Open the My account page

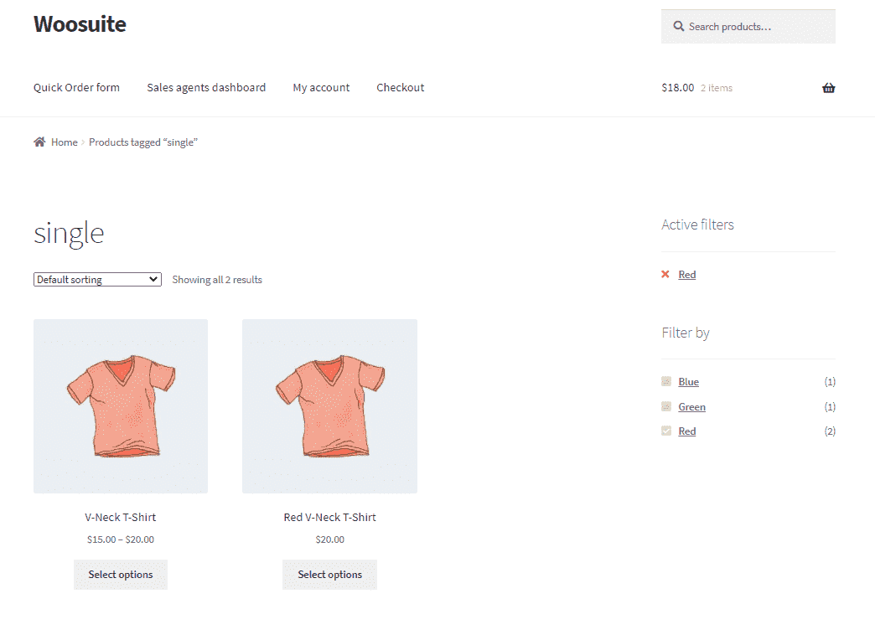pos(321,88)
